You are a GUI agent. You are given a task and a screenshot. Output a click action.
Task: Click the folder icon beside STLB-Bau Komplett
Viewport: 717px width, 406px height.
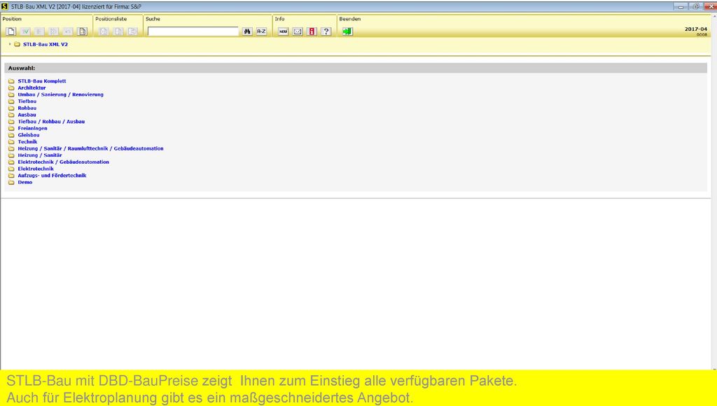click(11, 81)
